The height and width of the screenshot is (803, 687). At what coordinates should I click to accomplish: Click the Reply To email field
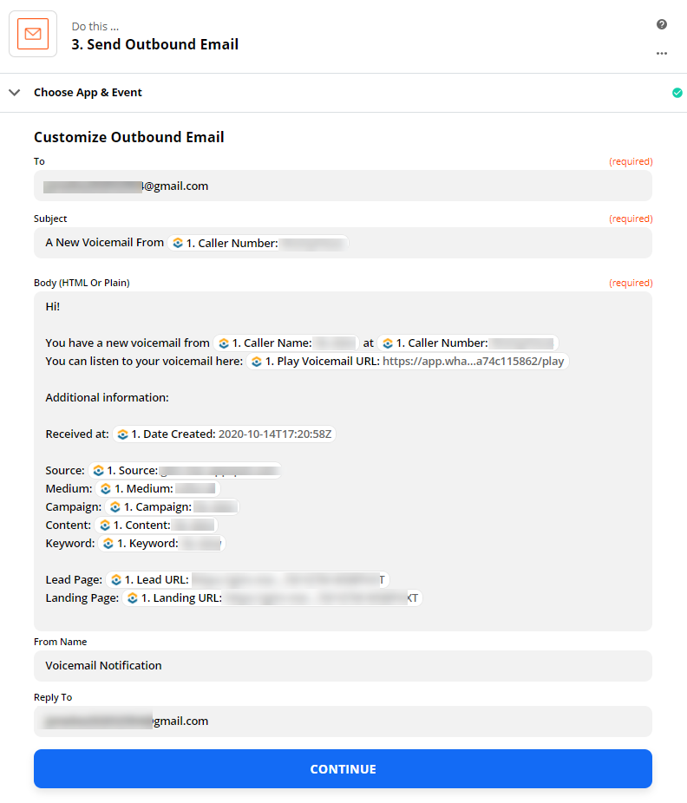pos(343,721)
